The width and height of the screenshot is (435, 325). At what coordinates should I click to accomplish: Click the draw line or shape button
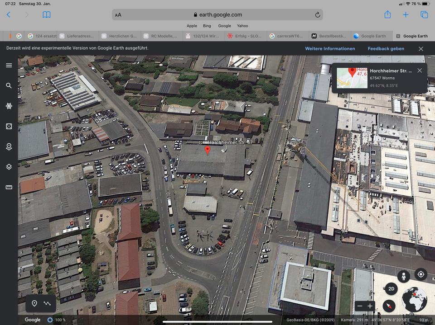pyautogui.click(x=47, y=303)
